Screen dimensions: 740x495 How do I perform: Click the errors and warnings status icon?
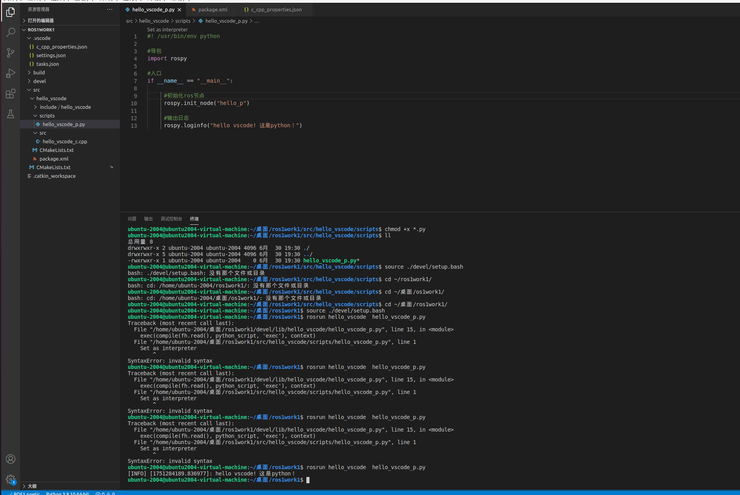coord(104,493)
